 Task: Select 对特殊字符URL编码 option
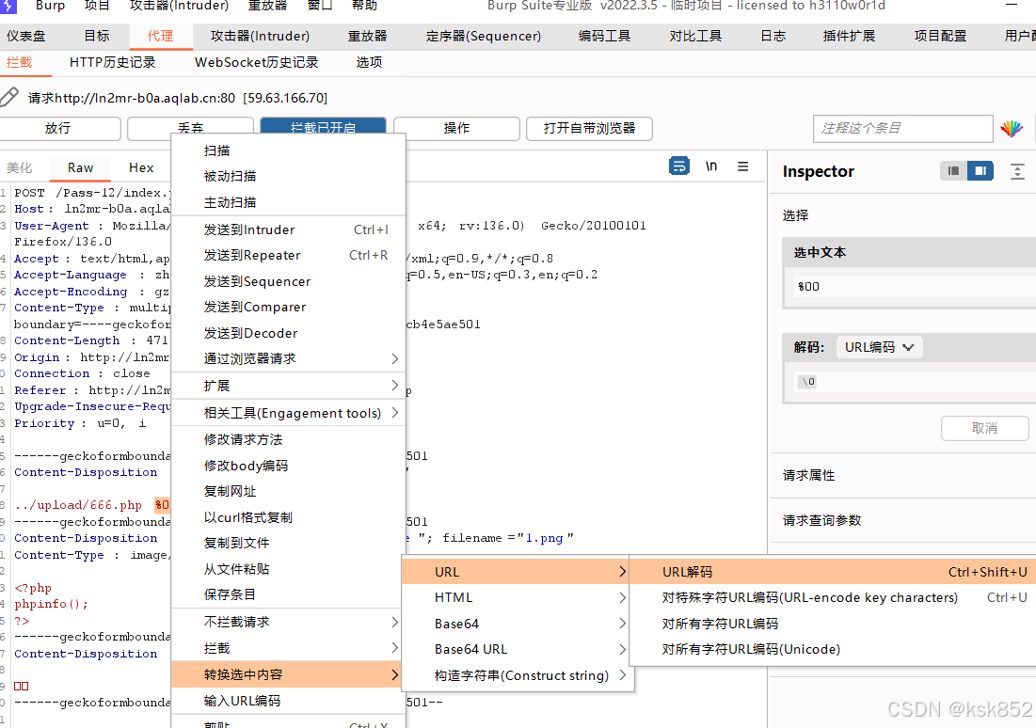[833, 598]
